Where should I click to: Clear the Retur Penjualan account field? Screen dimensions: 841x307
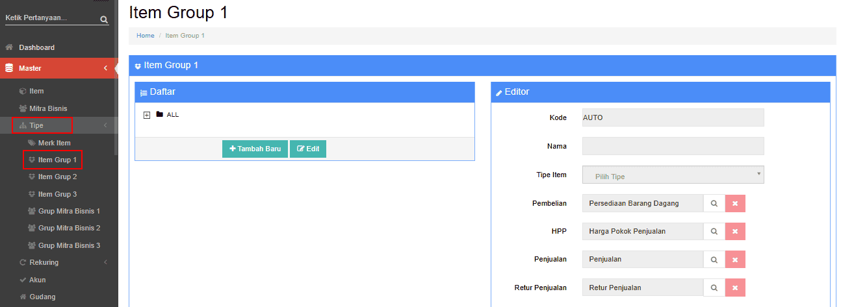[x=735, y=287]
